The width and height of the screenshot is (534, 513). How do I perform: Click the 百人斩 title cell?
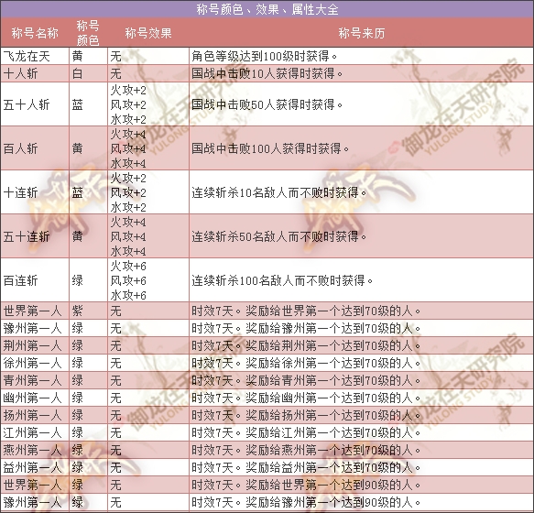(x=35, y=148)
